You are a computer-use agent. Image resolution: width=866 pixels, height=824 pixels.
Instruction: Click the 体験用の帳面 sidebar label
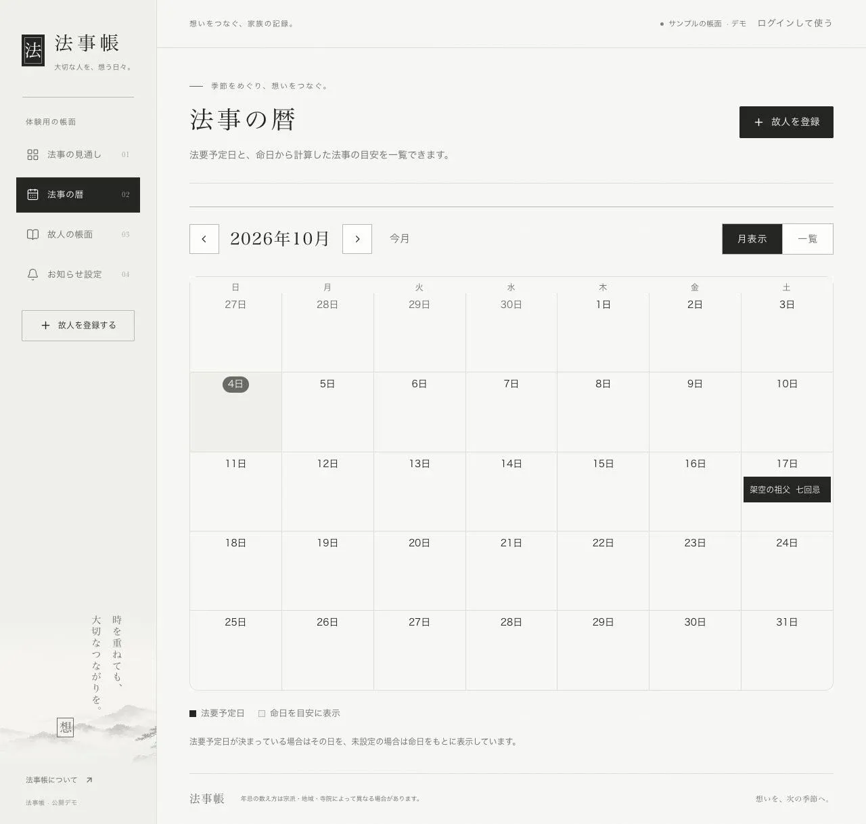click(51, 122)
